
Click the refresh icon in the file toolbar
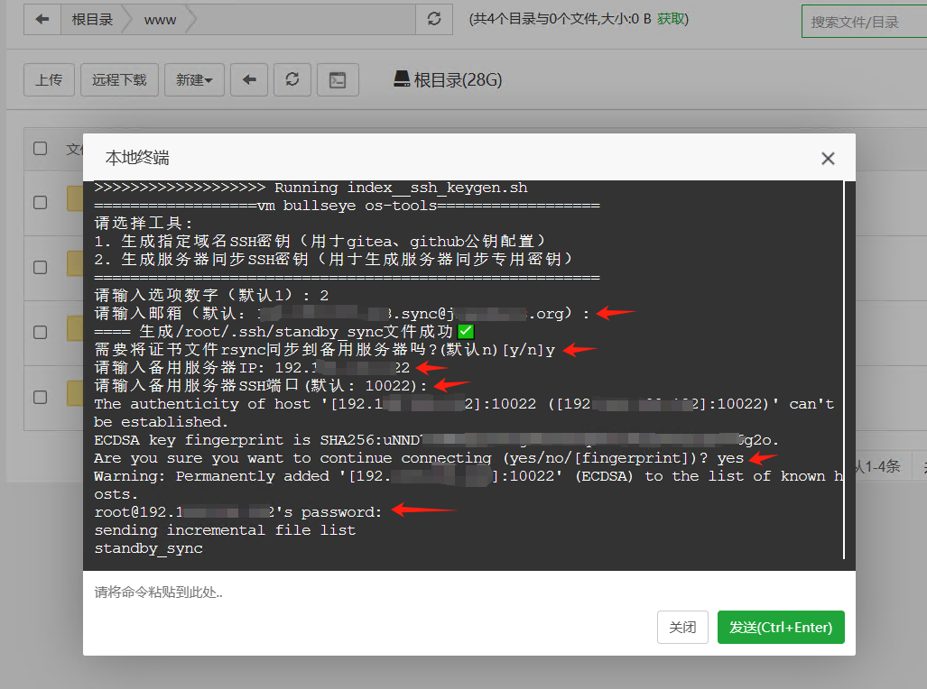[x=292, y=79]
